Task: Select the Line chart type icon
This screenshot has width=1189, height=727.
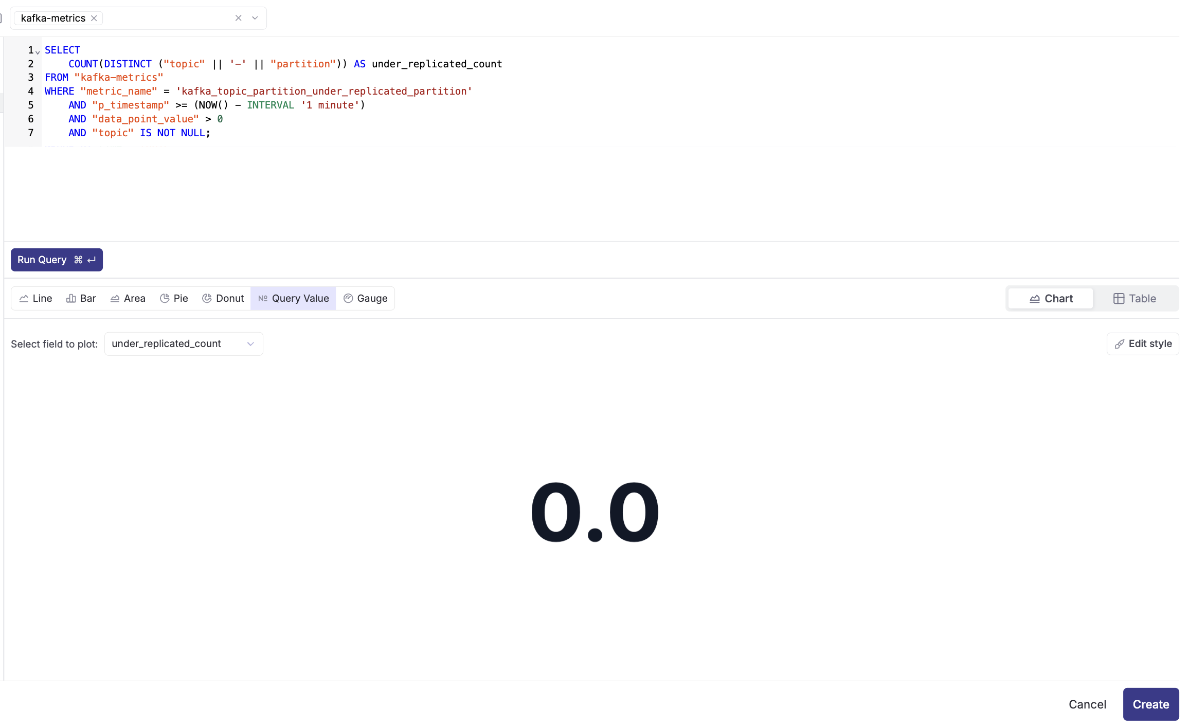Action: coord(24,298)
